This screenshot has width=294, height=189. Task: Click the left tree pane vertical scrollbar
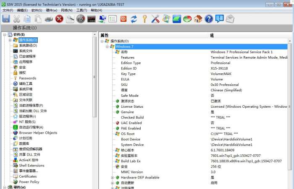(94, 77)
